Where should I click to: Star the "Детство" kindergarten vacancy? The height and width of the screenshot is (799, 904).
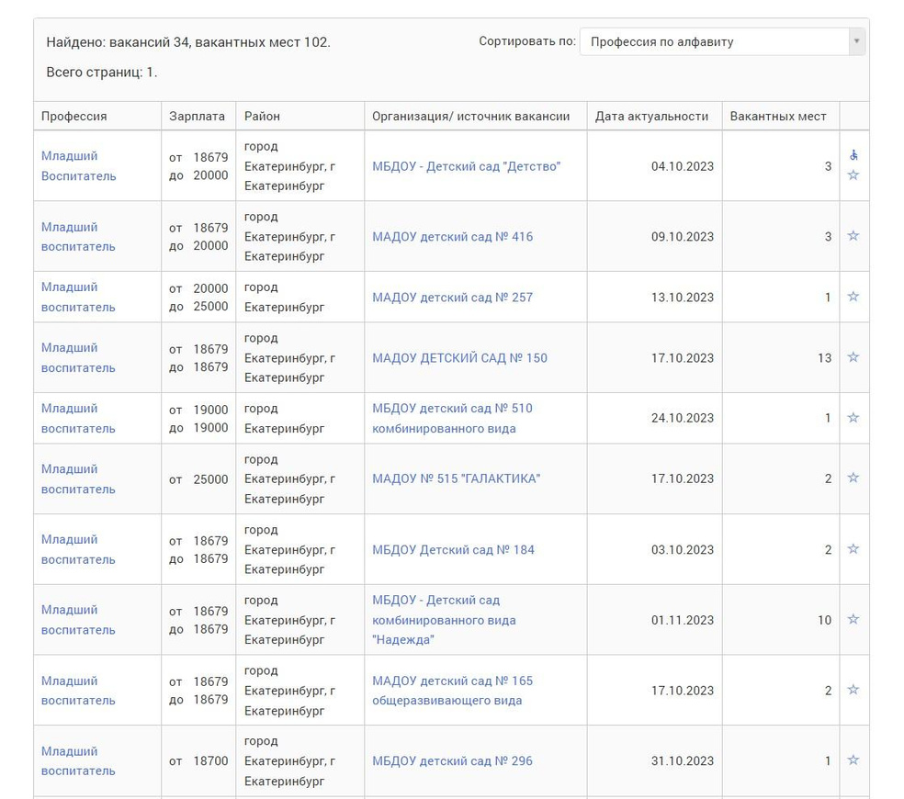[x=853, y=175]
